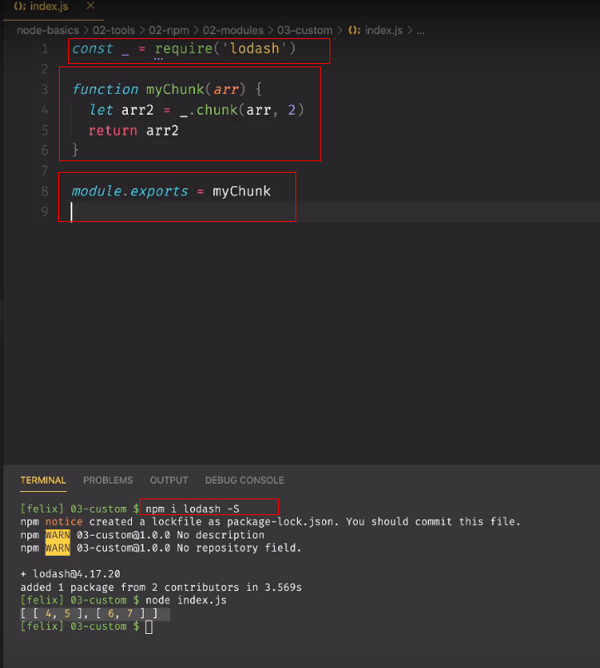Expand the breadcrumb ellipsis symbol list
This screenshot has width=600, height=668.
(421, 31)
